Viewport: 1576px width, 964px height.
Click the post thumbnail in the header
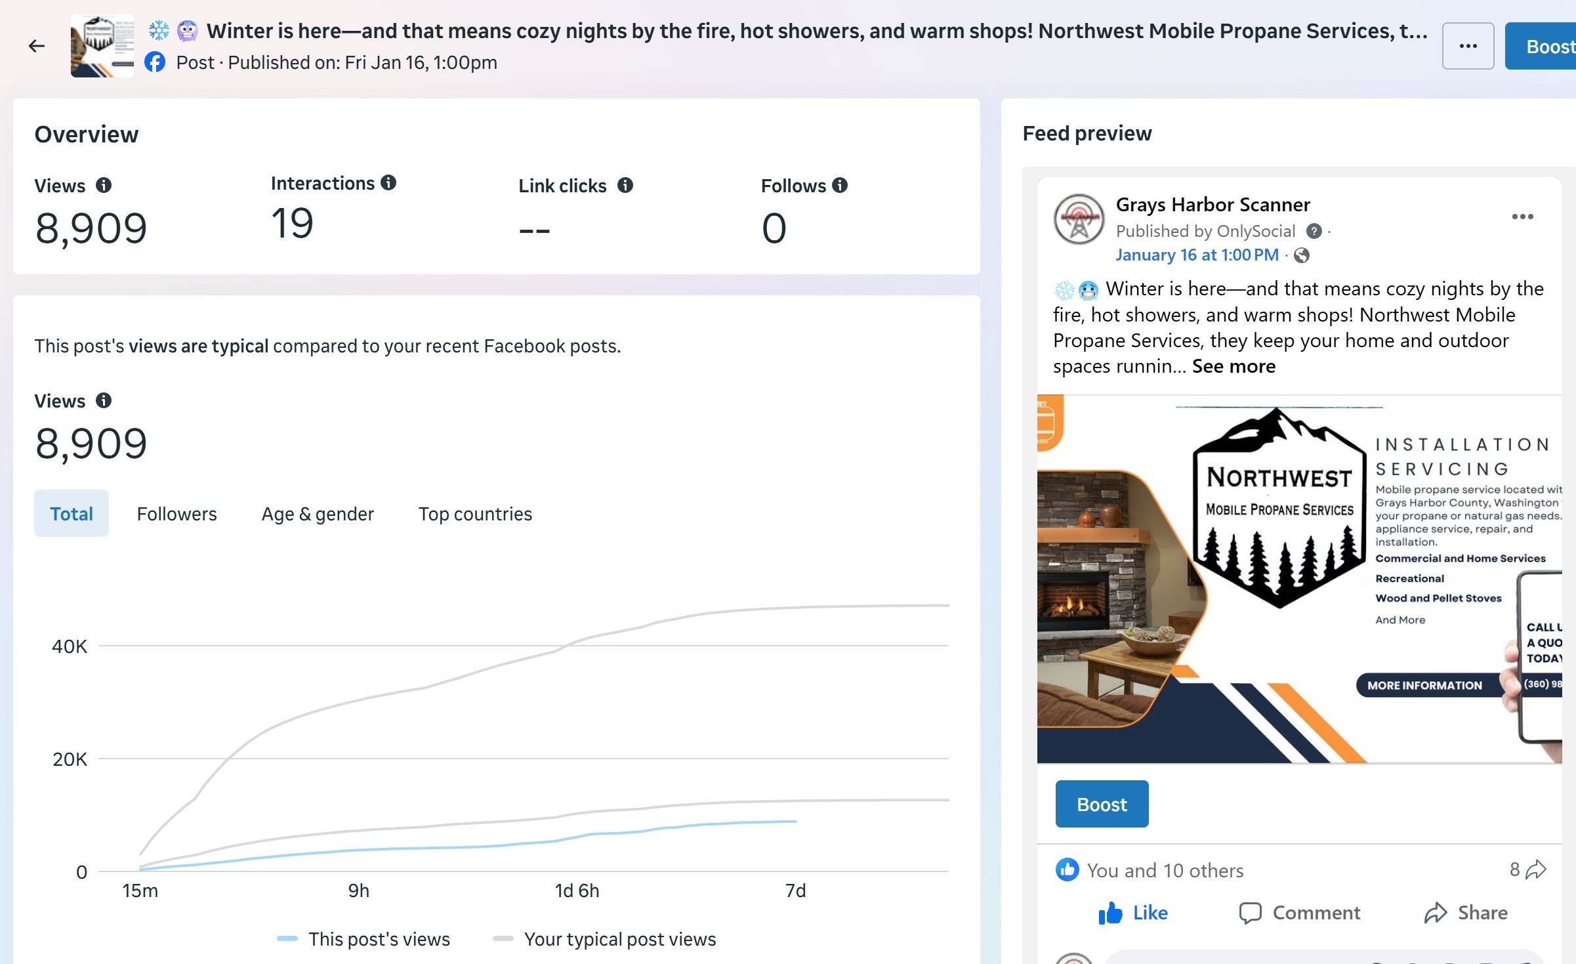tap(102, 46)
